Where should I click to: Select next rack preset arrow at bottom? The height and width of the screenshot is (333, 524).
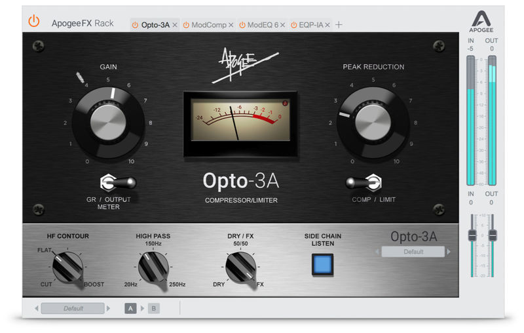tap(108, 308)
